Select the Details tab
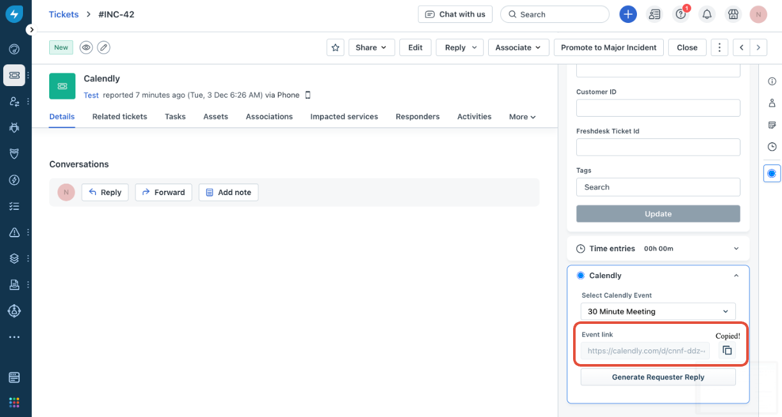Image resolution: width=782 pixels, height=417 pixels. click(62, 117)
